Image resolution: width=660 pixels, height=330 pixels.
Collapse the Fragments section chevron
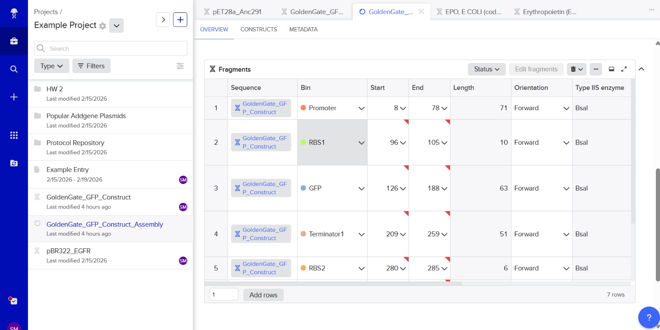pos(641,69)
